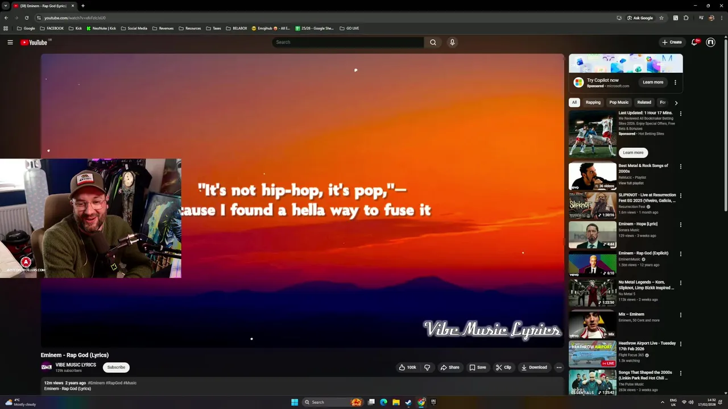Open options for Songs That Shaped the 2000s

680,373
